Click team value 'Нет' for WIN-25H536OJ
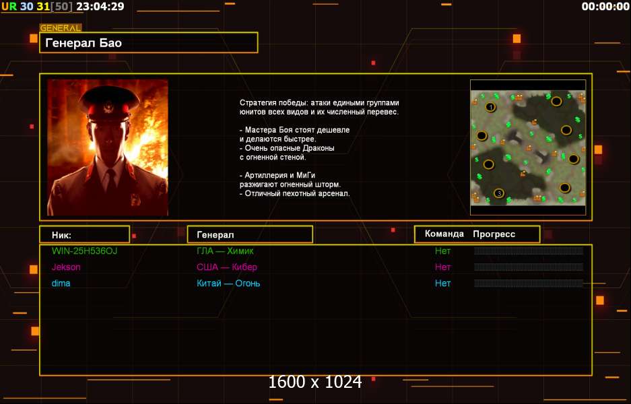This screenshot has width=631, height=404. tap(442, 251)
